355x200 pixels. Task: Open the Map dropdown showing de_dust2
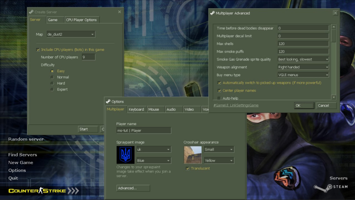click(x=71, y=34)
